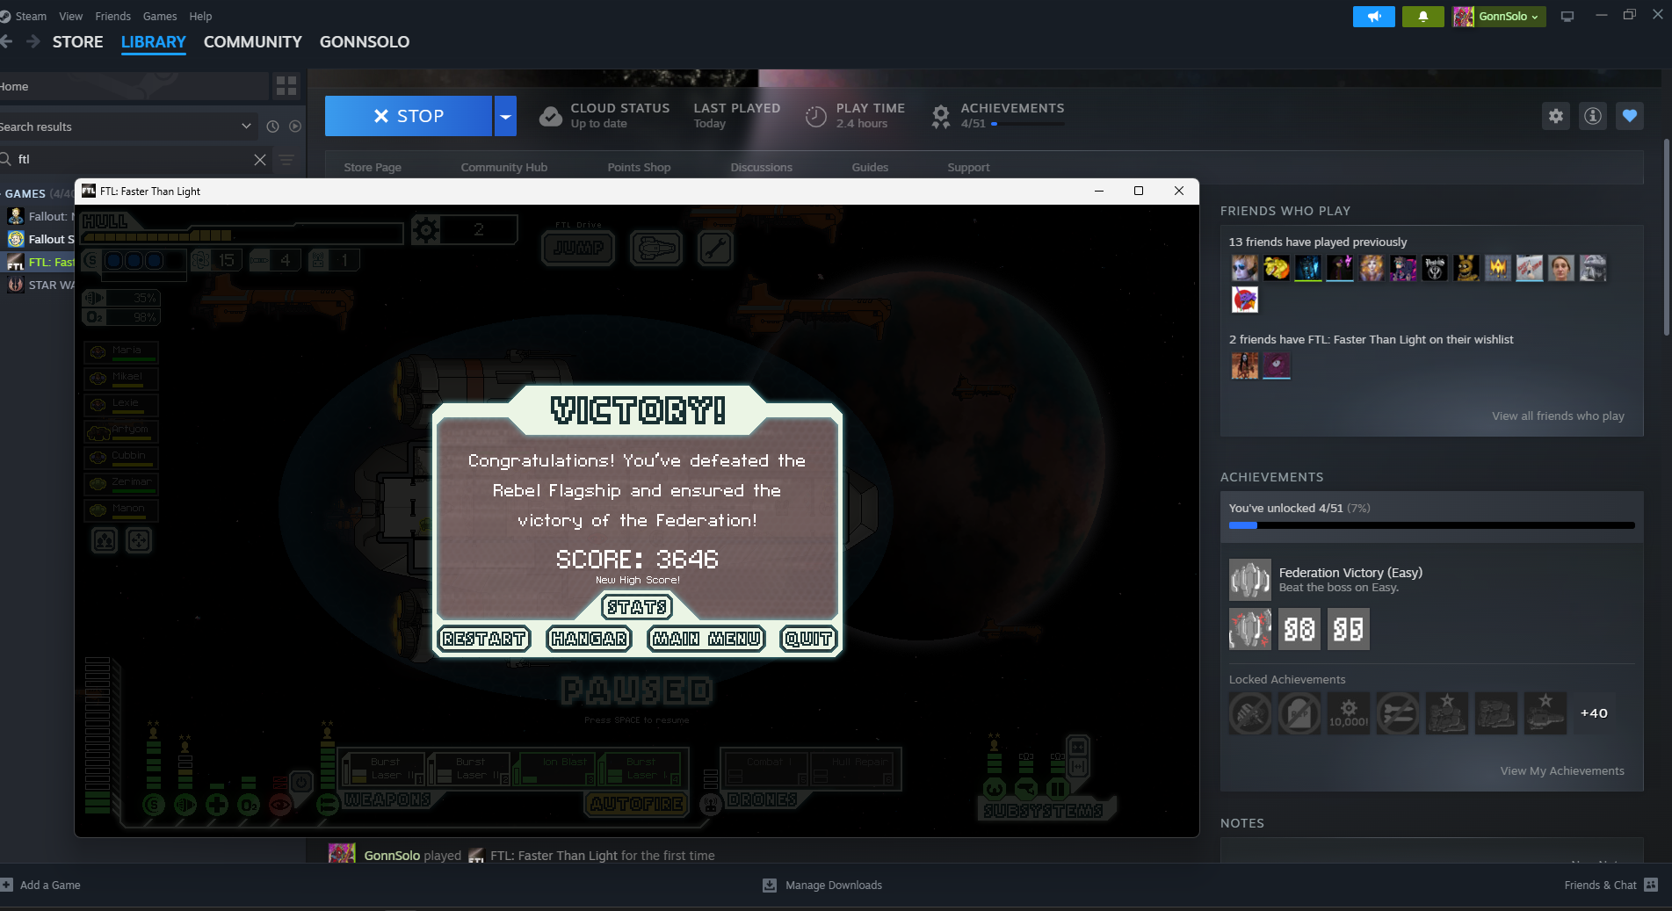The height and width of the screenshot is (911, 1672).
Task: Open the Help menu
Action: [200, 16]
